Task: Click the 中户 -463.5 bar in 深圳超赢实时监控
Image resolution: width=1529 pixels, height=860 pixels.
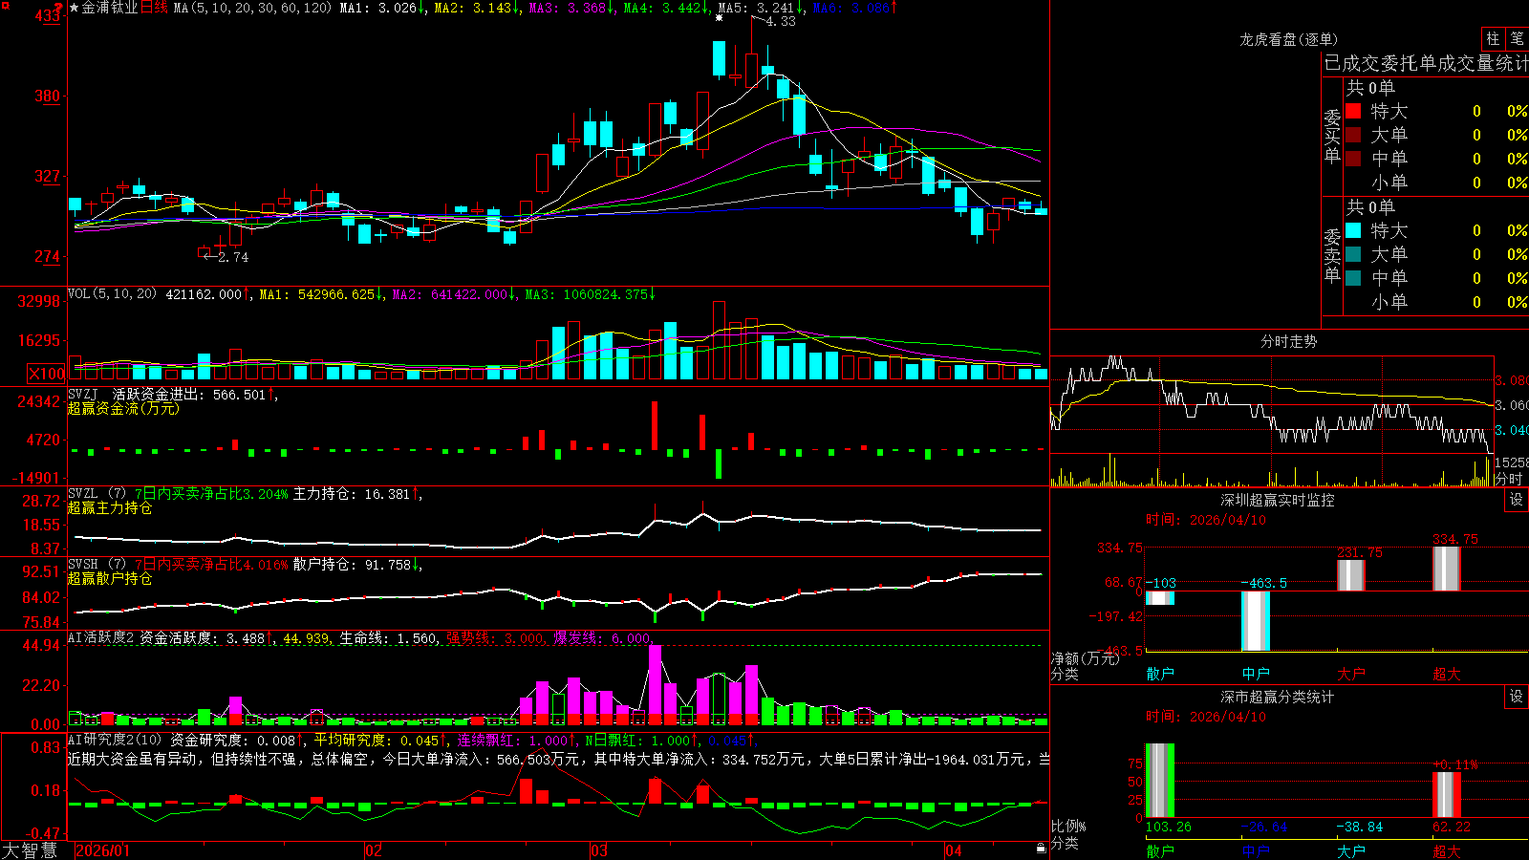Action: pyautogui.click(x=1256, y=621)
